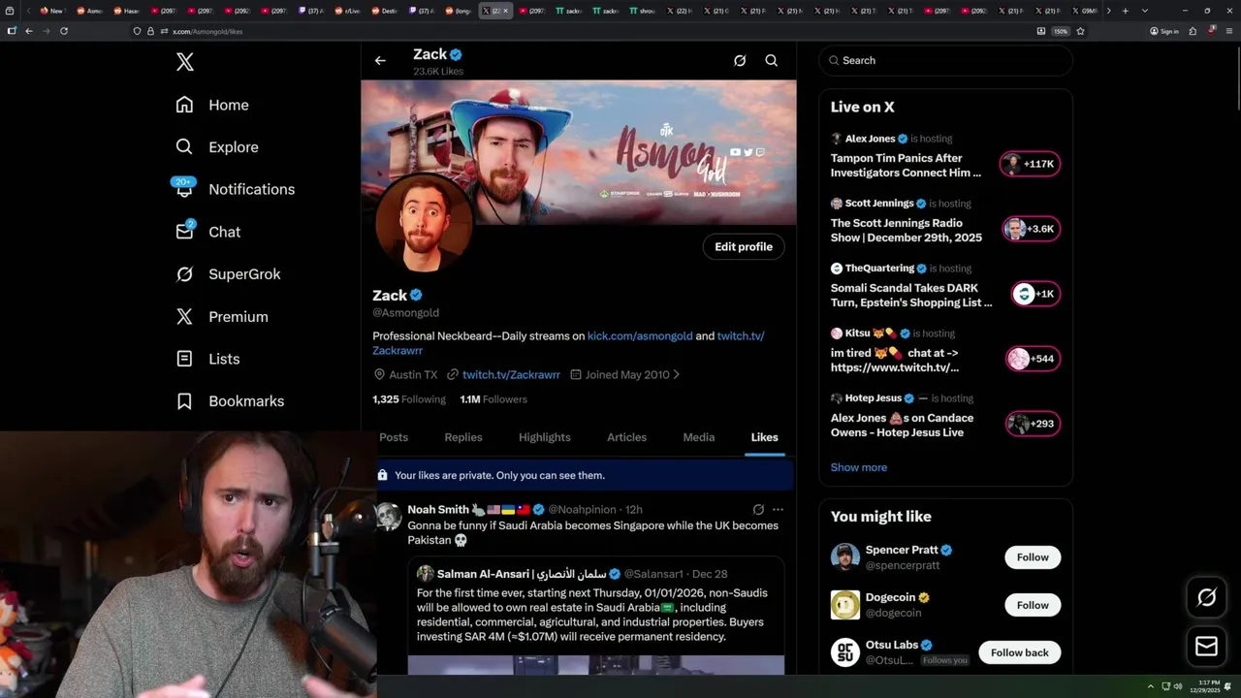Open the 1,325 Following list
This screenshot has height=698, width=1241.
click(409, 399)
